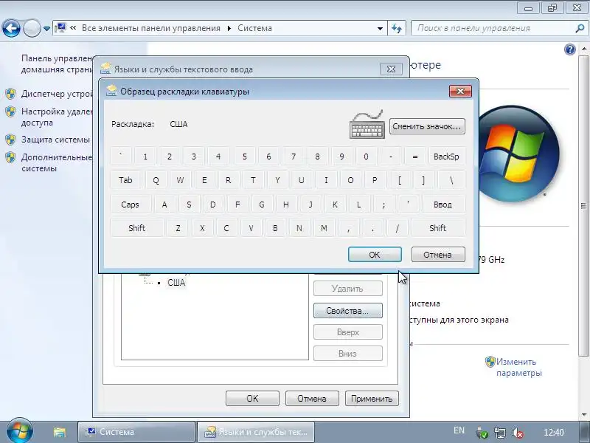Click Отмена in keyboard layout dialog
This screenshot has width=590, height=443.
coord(438,255)
